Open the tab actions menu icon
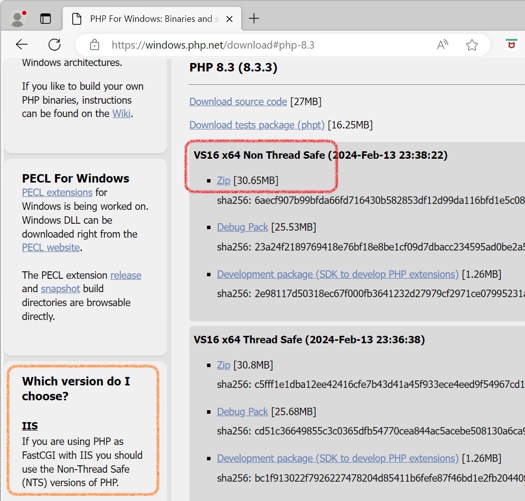 tap(46, 19)
